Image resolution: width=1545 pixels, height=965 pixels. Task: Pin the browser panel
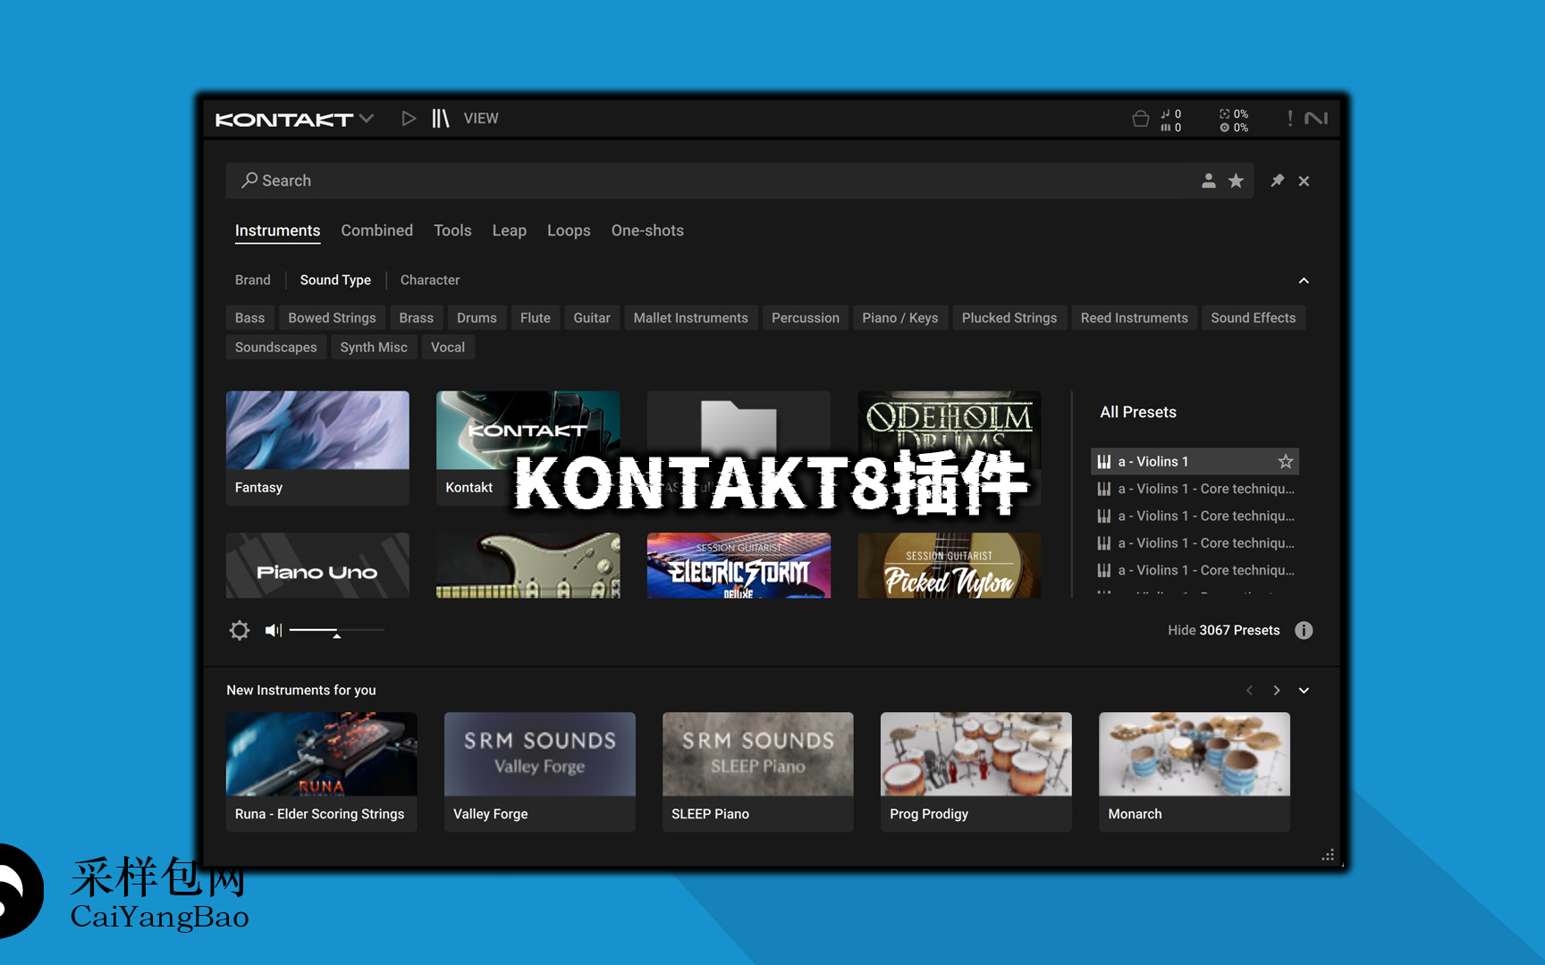tap(1277, 180)
